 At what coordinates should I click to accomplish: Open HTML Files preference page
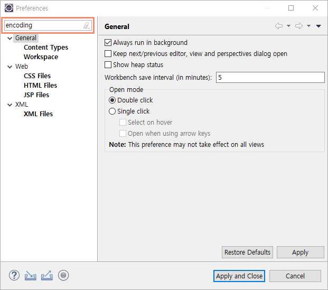[40, 86]
